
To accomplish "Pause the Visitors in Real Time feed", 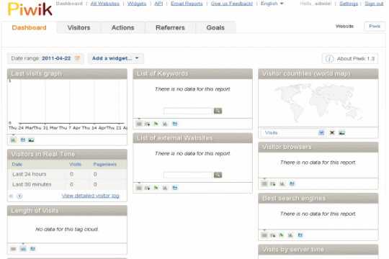I will (x=11, y=196).
